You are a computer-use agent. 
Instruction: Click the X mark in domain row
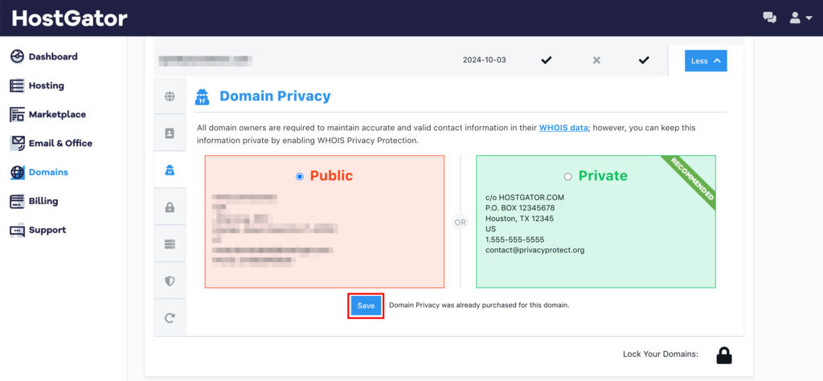pyautogui.click(x=596, y=60)
